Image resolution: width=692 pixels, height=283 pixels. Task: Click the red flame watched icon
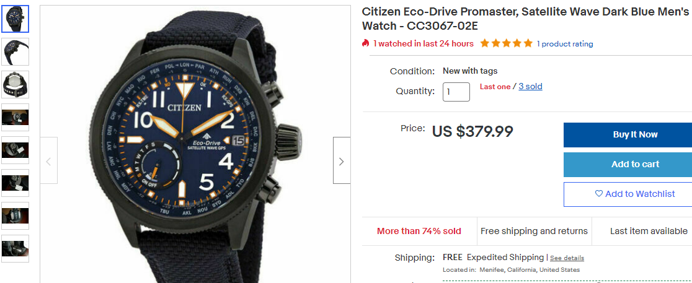(366, 43)
